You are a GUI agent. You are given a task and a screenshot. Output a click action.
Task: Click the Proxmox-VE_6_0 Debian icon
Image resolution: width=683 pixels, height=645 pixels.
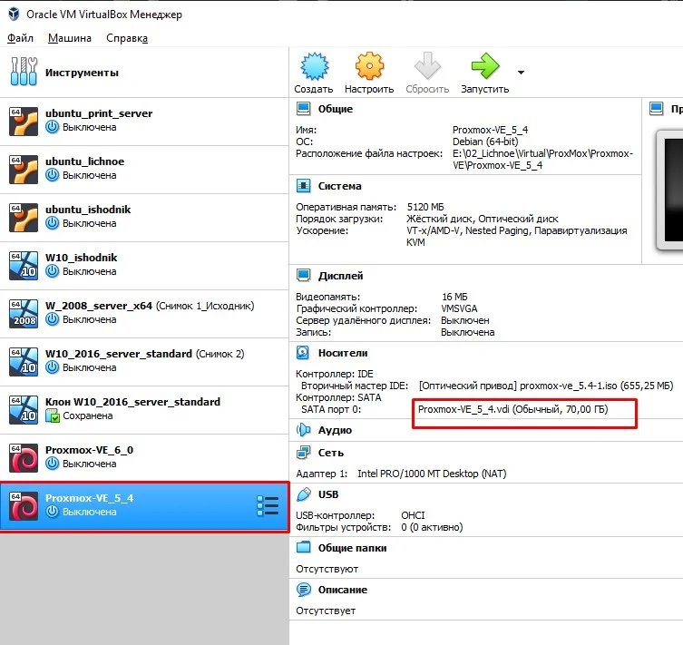tap(24, 458)
